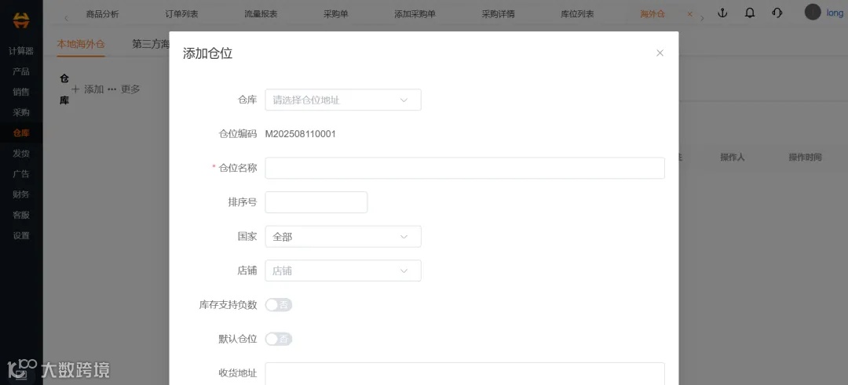Open the 更多 options menu
This screenshot has height=385, width=848.
point(124,89)
